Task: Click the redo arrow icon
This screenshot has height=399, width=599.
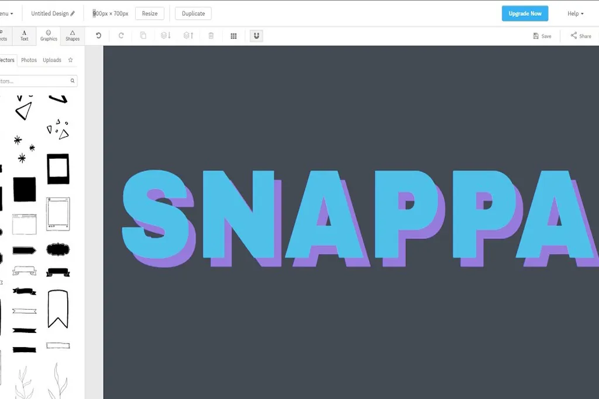Action: pos(121,36)
